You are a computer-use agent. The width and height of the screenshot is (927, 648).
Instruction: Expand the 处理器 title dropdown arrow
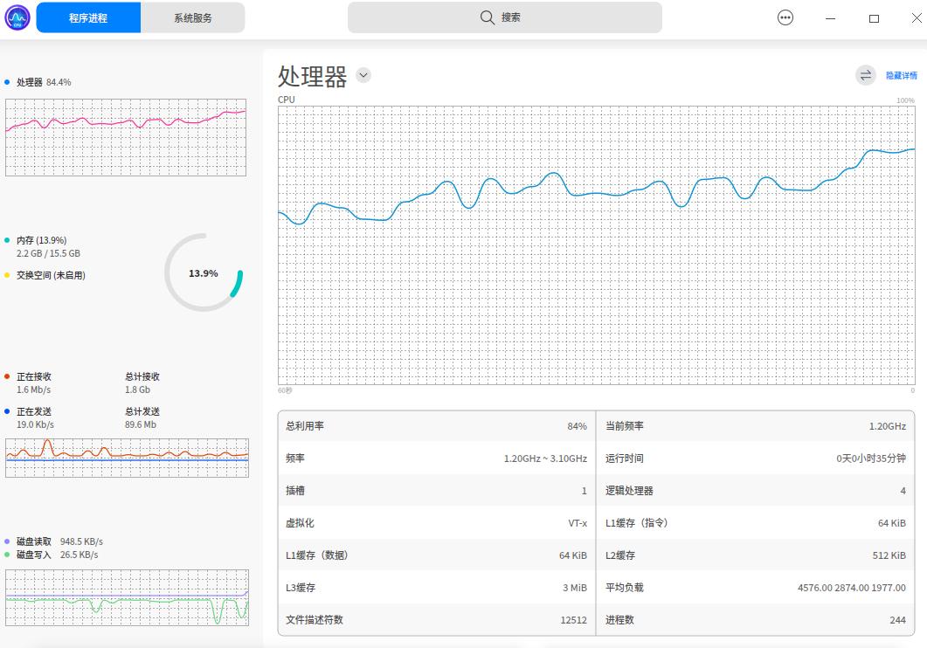363,75
